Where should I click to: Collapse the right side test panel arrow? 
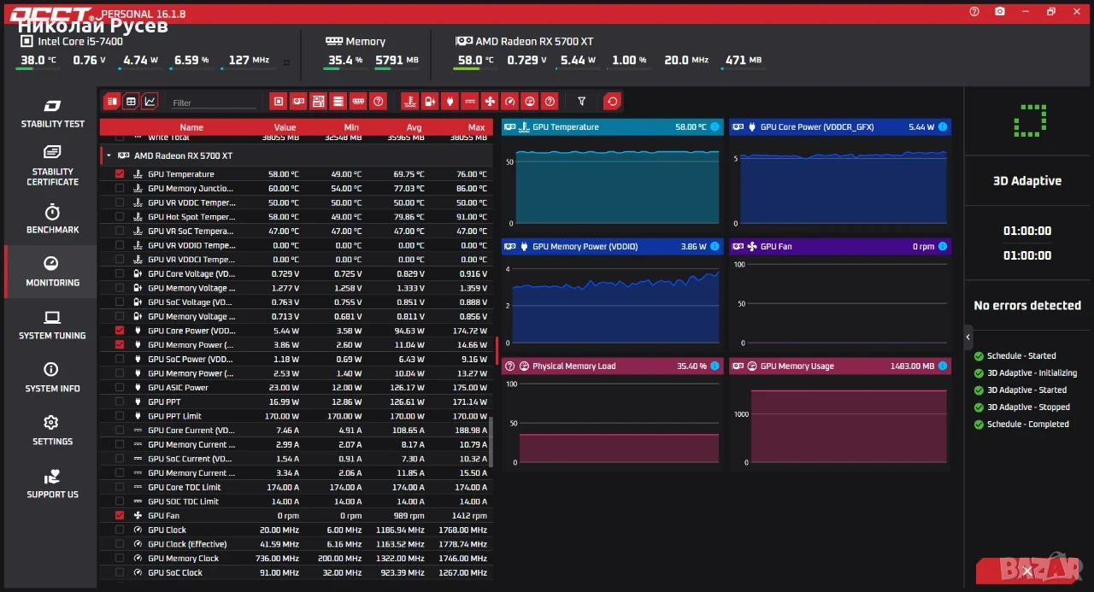pos(968,337)
